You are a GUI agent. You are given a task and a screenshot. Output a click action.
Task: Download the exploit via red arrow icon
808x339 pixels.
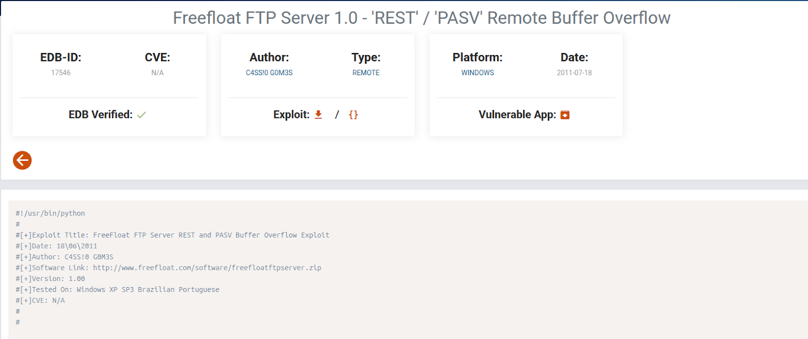click(x=318, y=115)
